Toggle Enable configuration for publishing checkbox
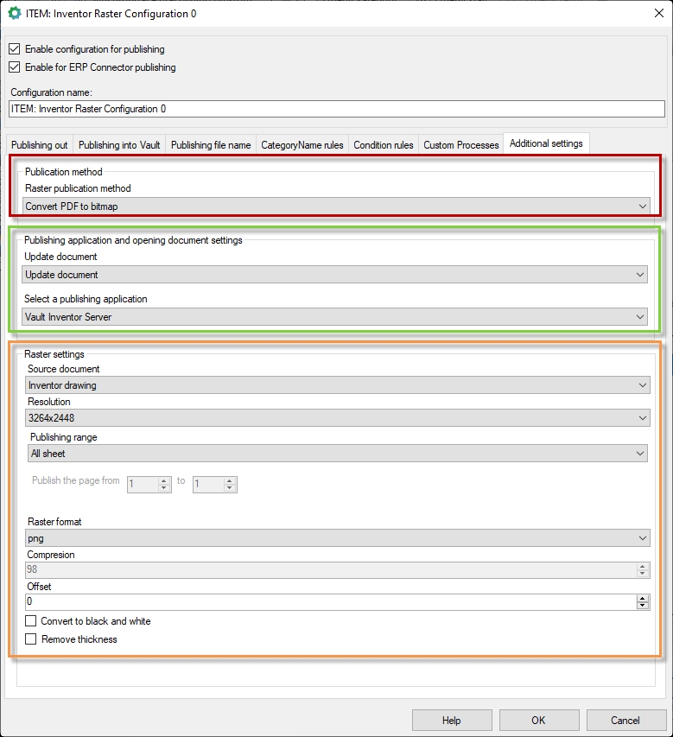 tap(14, 49)
